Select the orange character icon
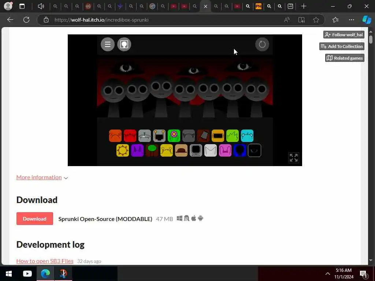 pos(115,136)
